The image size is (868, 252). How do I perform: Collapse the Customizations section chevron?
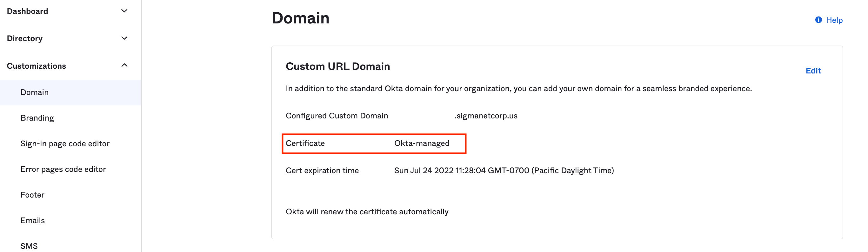pyautogui.click(x=124, y=66)
